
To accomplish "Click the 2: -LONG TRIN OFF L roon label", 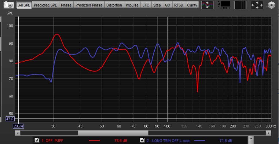I will tap(168, 141).
